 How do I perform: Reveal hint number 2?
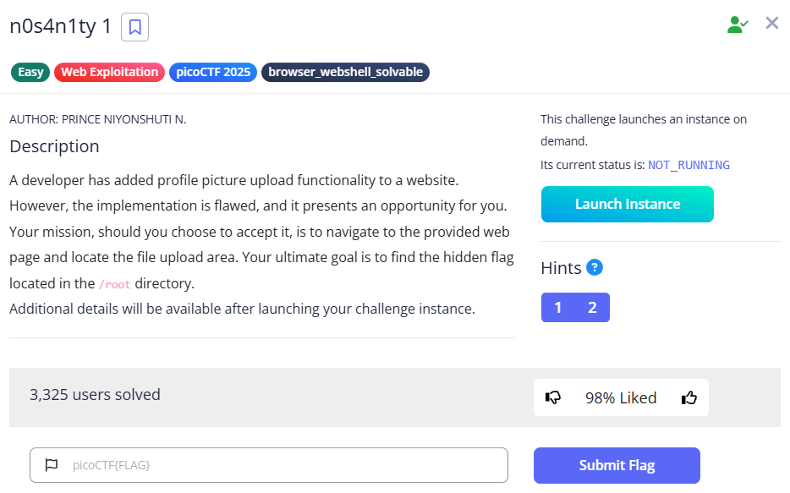click(592, 307)
